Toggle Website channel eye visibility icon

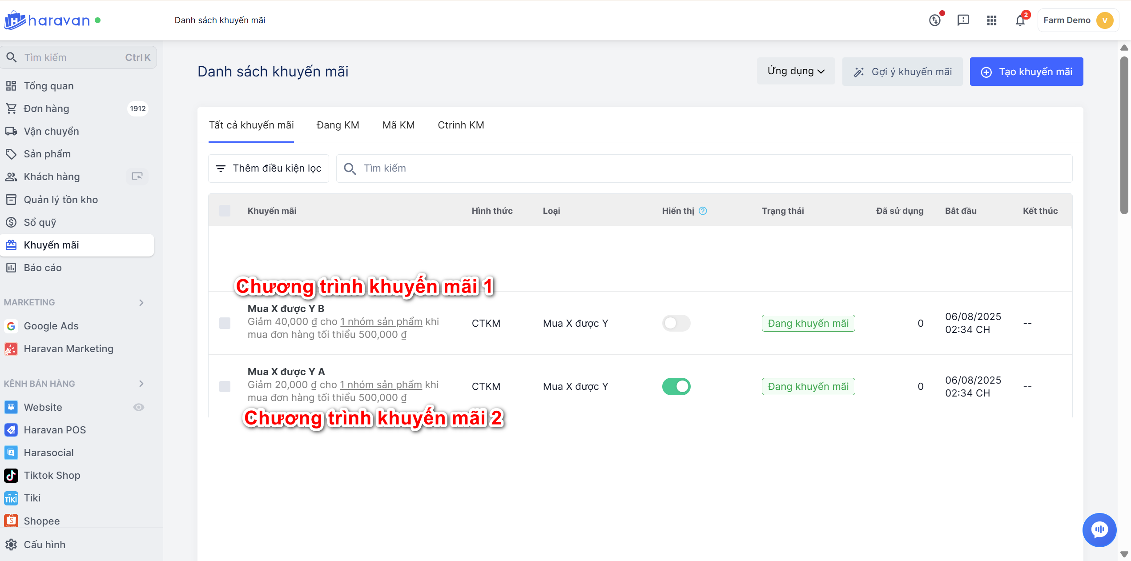(x=139, y=407)
